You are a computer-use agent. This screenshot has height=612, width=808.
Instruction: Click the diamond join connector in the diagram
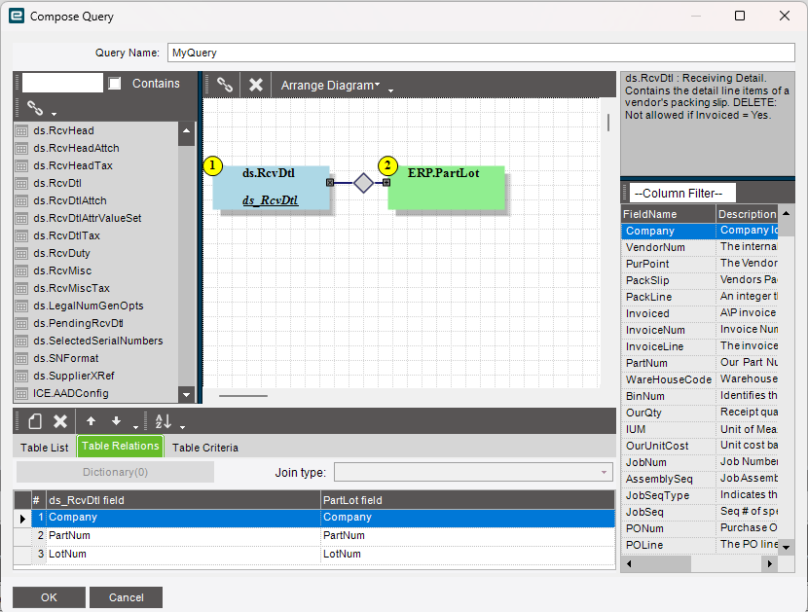pos(363,183)
